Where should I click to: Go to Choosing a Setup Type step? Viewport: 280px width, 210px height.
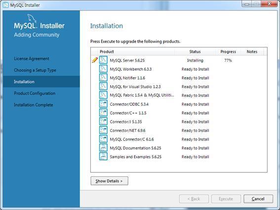pos(35,70)
